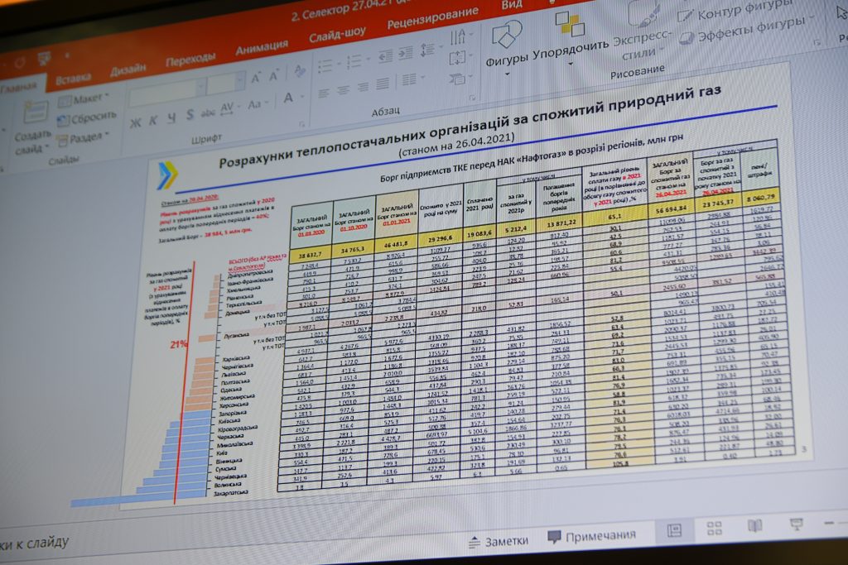This screenshot has width=848, height=565.
Task: Switch to the Дизайн tab
Action: coord(128,69)
